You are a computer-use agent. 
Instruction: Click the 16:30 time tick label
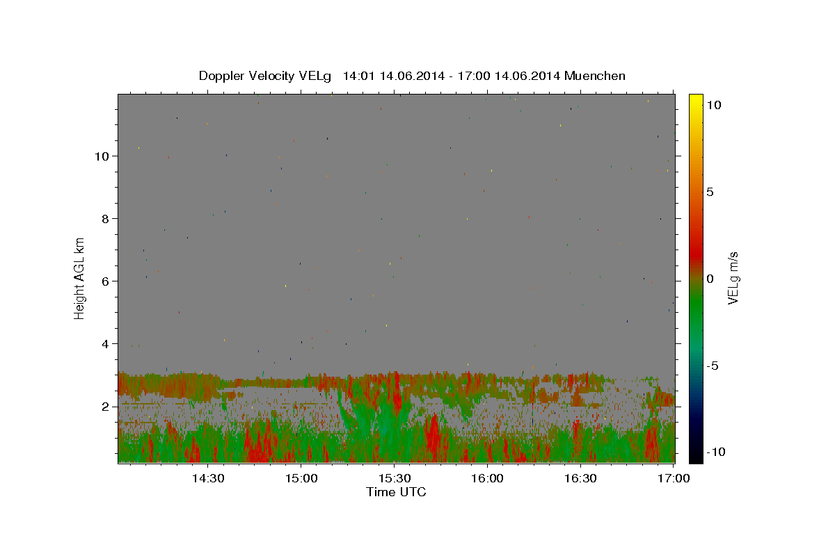click(580, 478)
